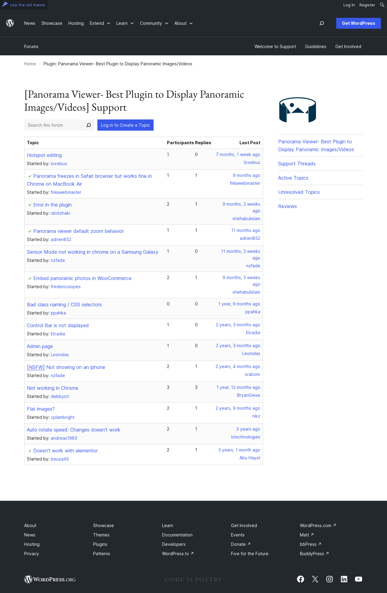Image resolution: width=387 pixels, height=593 pixels.
Task: Open the Not working in Chrome topic
Action: point(53,388)
